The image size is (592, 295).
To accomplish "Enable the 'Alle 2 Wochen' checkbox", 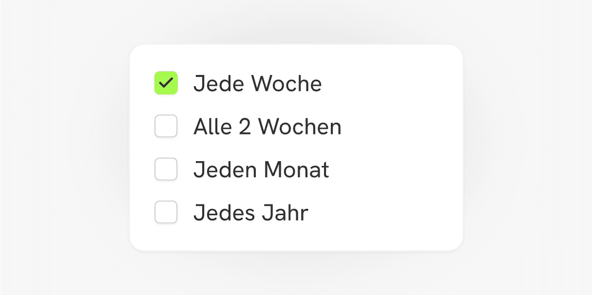I will click(x=166, y=126).
